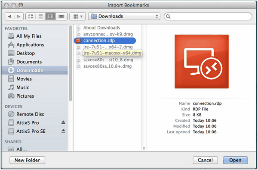Click Open to import the file
The height and width of the screenshot is (170, 258).
point(235,160)
